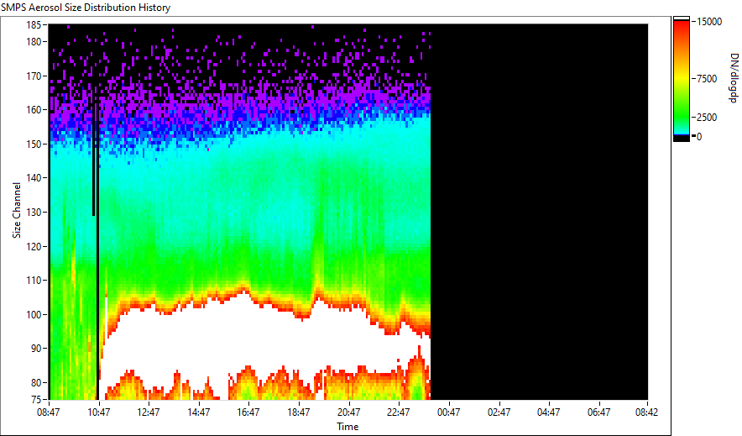This screenshot has height=436, width=742.
Task: Click the 170 size channel tick label
Action: pyautogui.click(x=34, y=76)
